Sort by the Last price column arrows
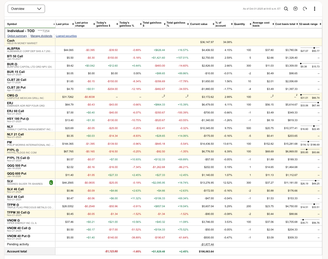The image size is (328, 259). point(73,24)
